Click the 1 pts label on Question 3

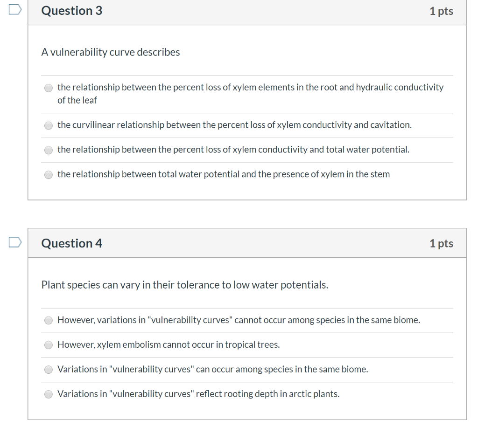point(441,11)
